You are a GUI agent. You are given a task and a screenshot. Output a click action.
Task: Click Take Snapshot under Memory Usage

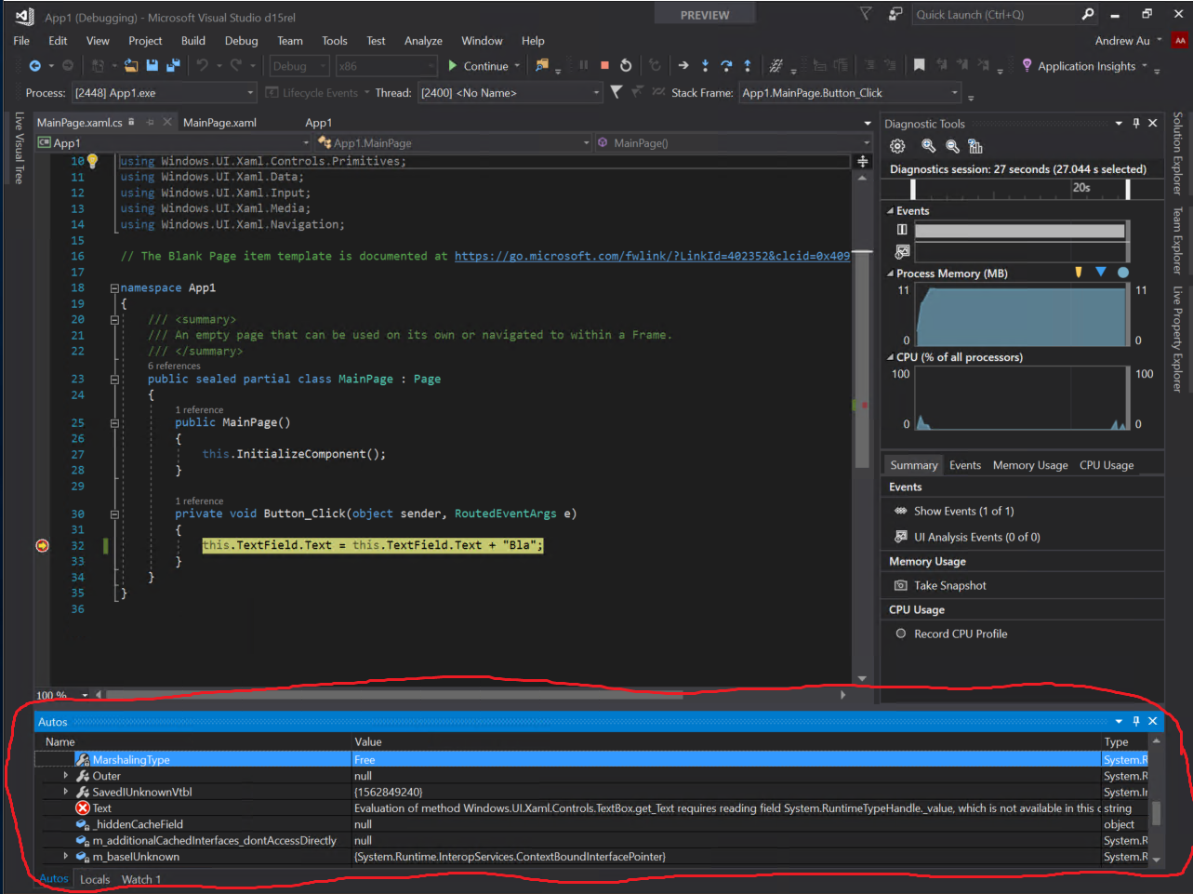pyautogui.click(x=949, y=585)
